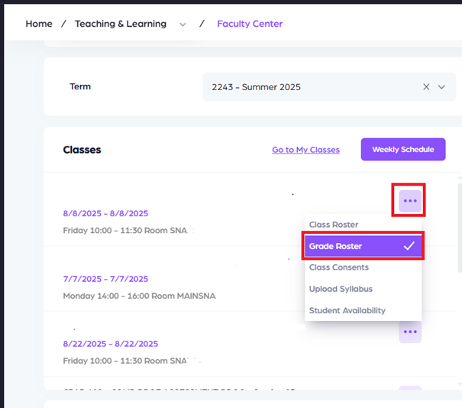Select Class Roster from the menu
This screenshot has width=462, height=408.
tap(334, 225)
